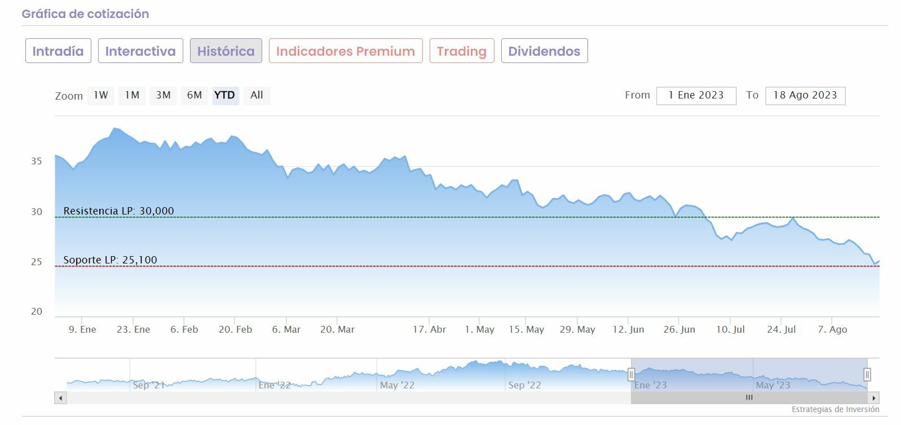Click the navigator scrollbar thumb grip
Image resolution: width=901 pixels, height=425 pixels.
tap(749, 398)
